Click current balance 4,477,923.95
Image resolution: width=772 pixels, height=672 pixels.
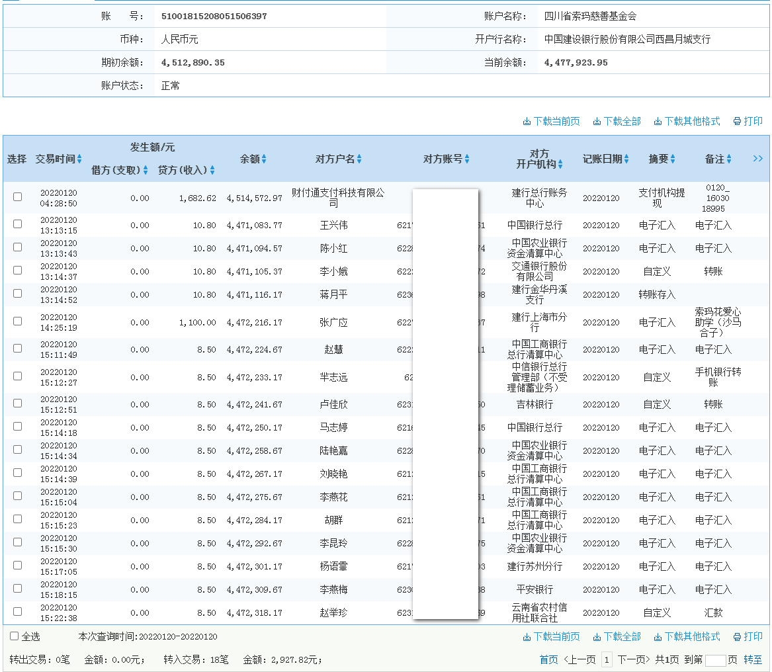click(576, 63)
